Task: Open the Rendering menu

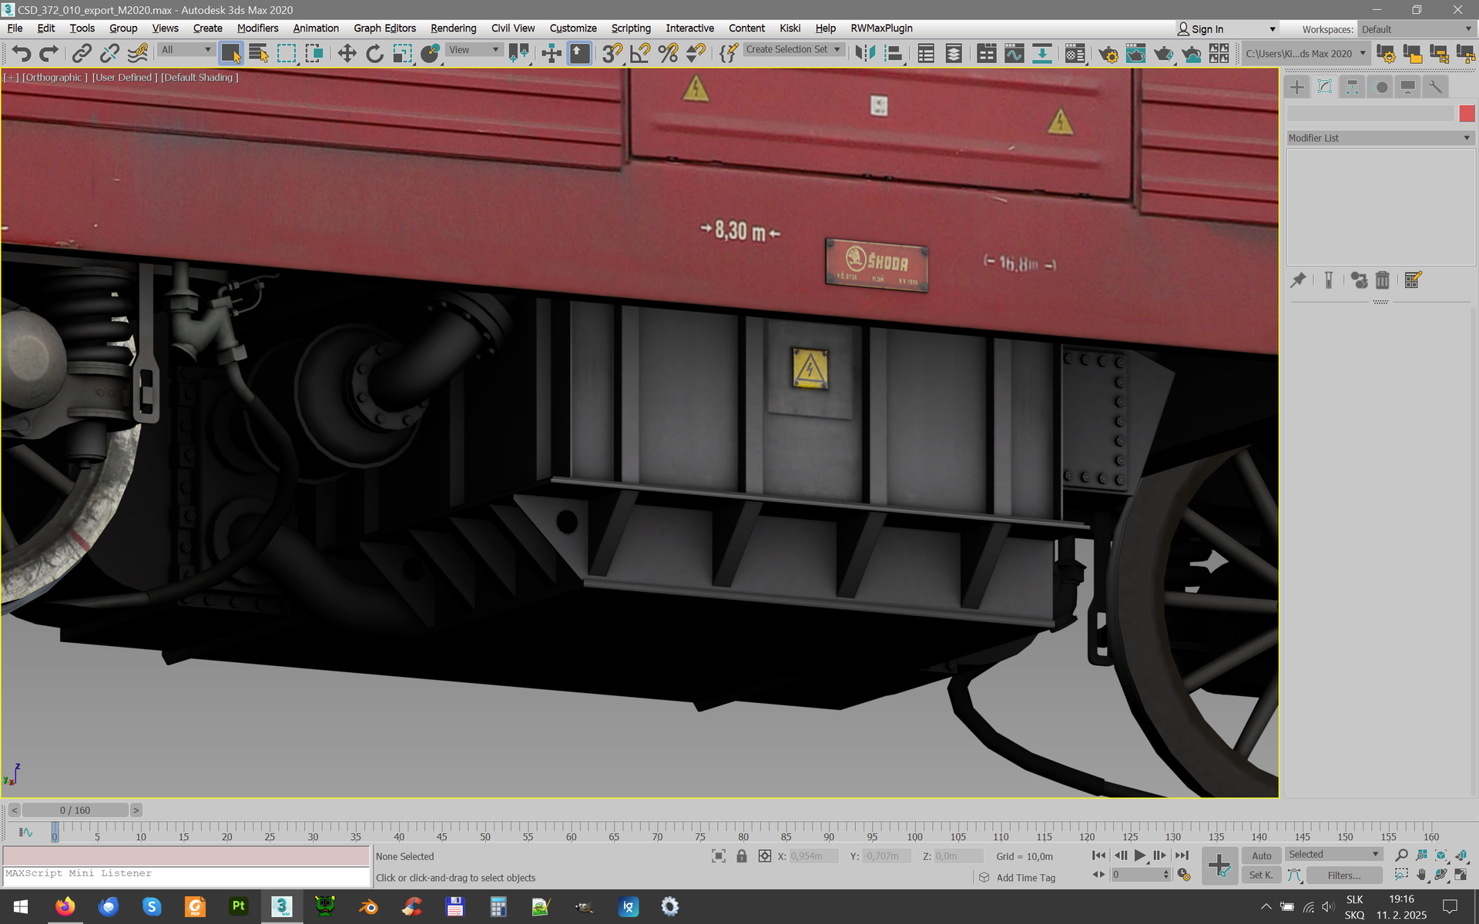Action: (x=453, y=28)
